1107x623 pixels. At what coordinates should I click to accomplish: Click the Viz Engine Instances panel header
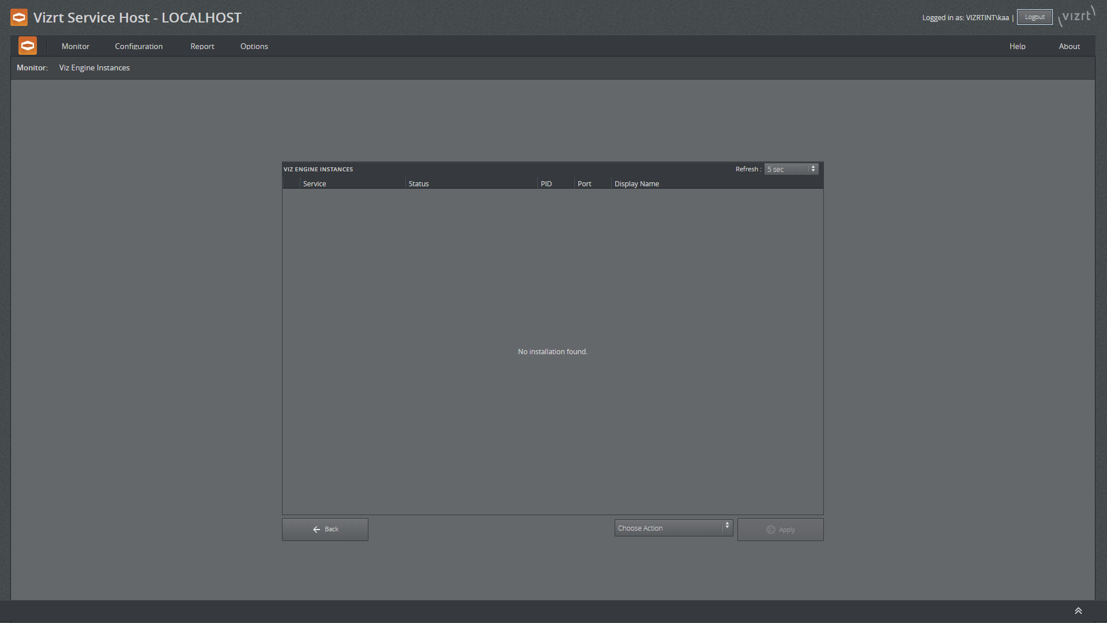pos(319,169)
